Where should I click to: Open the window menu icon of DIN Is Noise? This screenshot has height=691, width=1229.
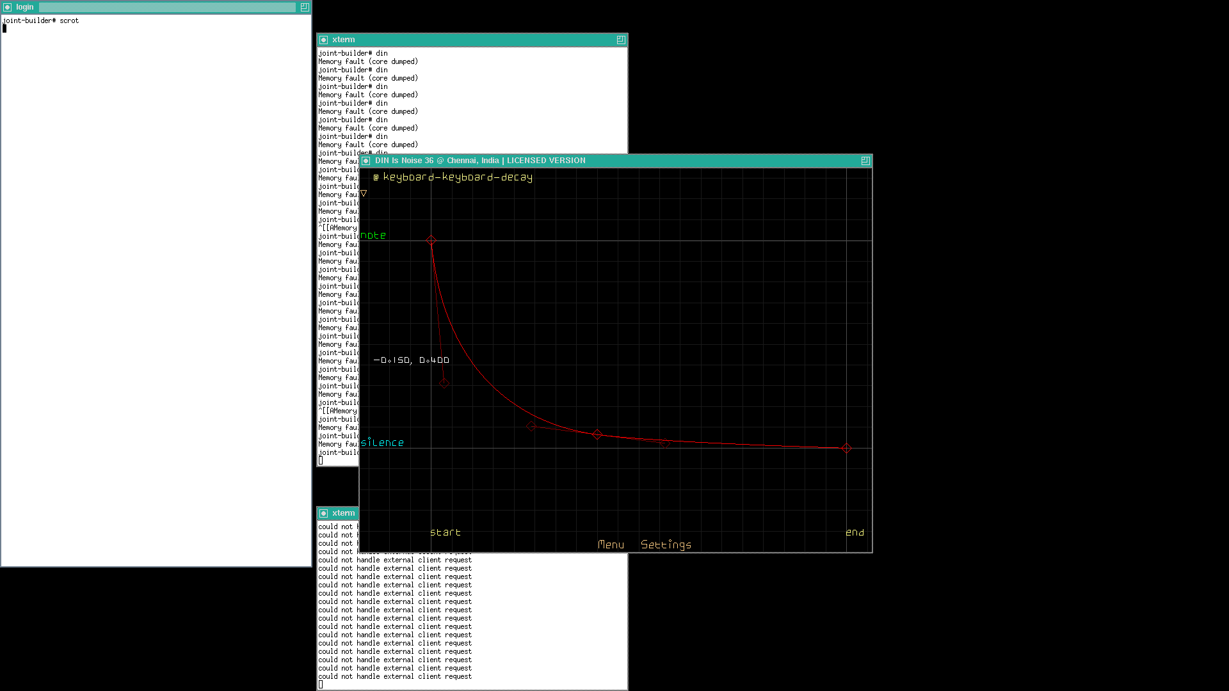366,161
